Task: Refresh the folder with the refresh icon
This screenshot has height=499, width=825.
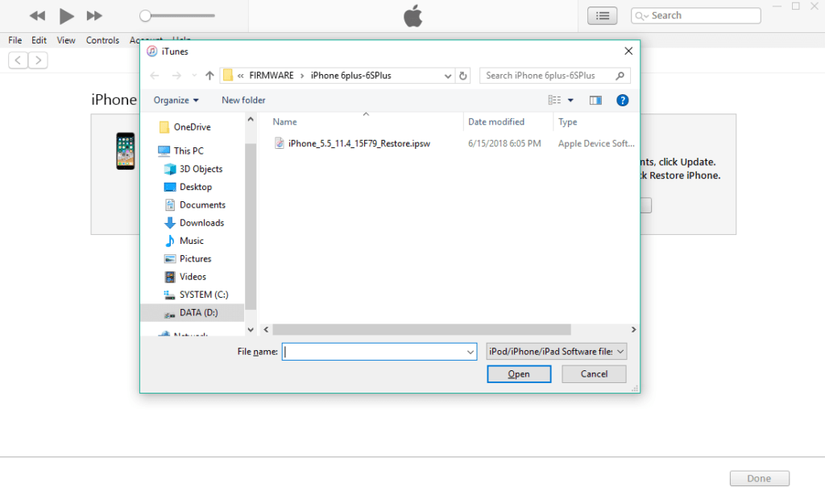Action: pos(463,76)
